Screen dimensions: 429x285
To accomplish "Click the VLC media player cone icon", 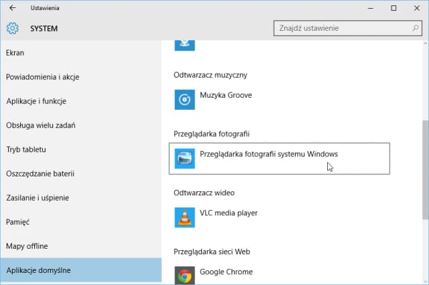I will 185,217.
